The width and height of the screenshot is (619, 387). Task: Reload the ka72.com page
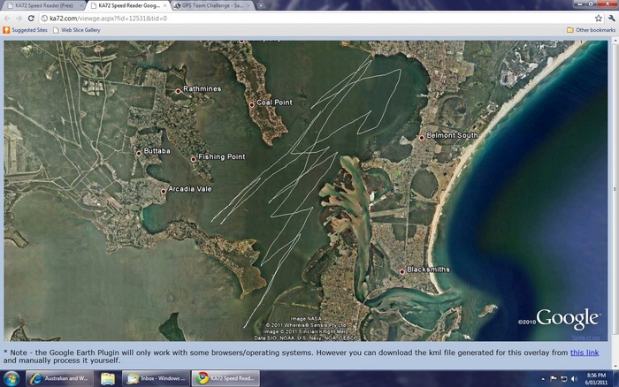point(32,18)
